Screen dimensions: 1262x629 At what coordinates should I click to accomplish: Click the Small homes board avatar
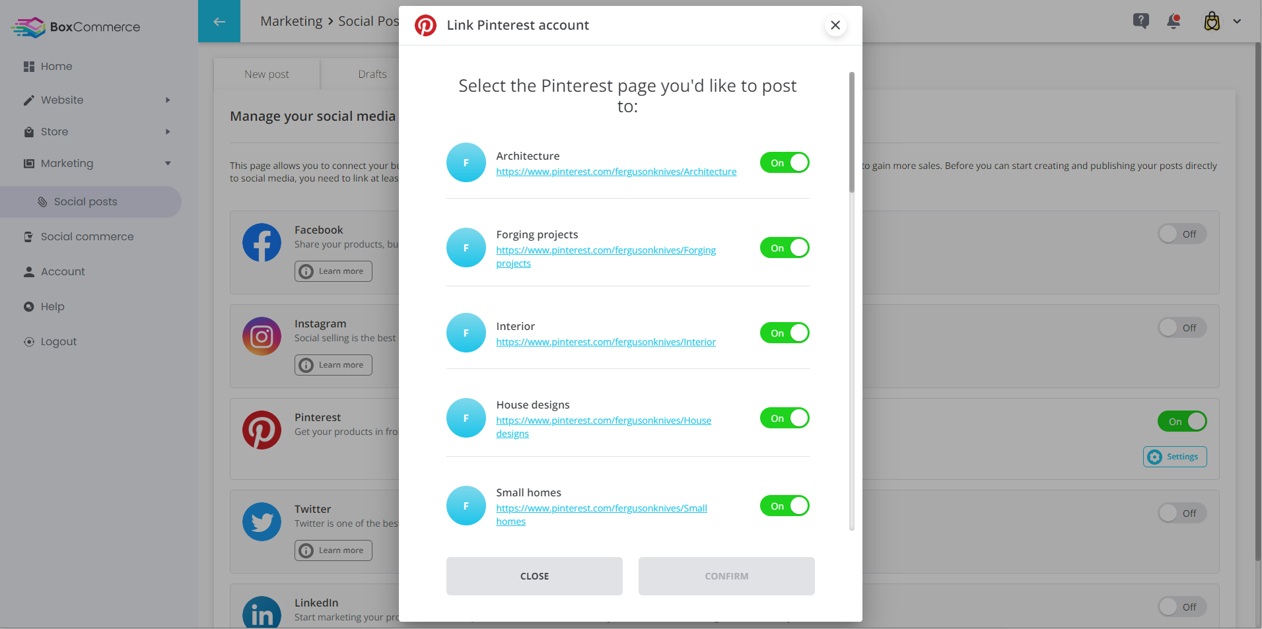tap(466, 506)
